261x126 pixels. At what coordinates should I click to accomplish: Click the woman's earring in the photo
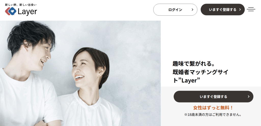pyautogui.click(x=99, y=76)
